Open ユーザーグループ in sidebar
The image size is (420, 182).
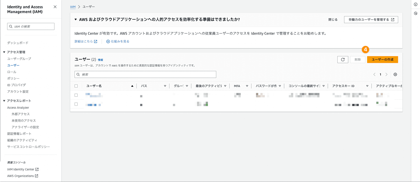[x=19, y=59]
